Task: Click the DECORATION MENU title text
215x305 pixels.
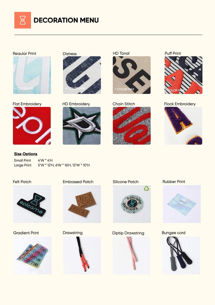Action: tap(66, 20)
